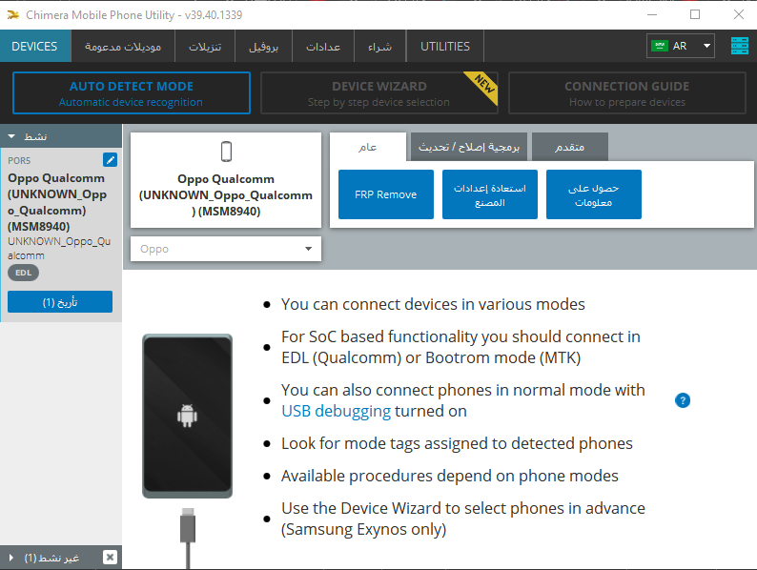
Task: Click the edit pencil icon on device card
Action: pos(110,160)
